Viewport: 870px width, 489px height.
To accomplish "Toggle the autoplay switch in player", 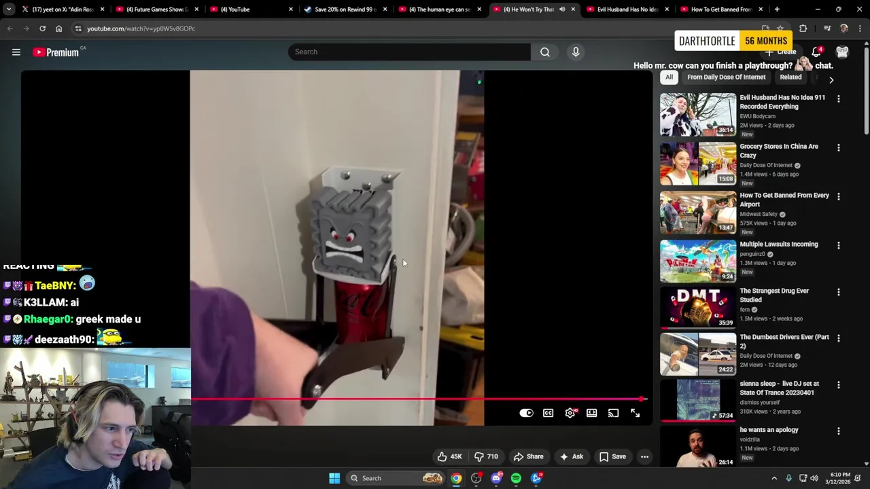I will tap(527, 413).
